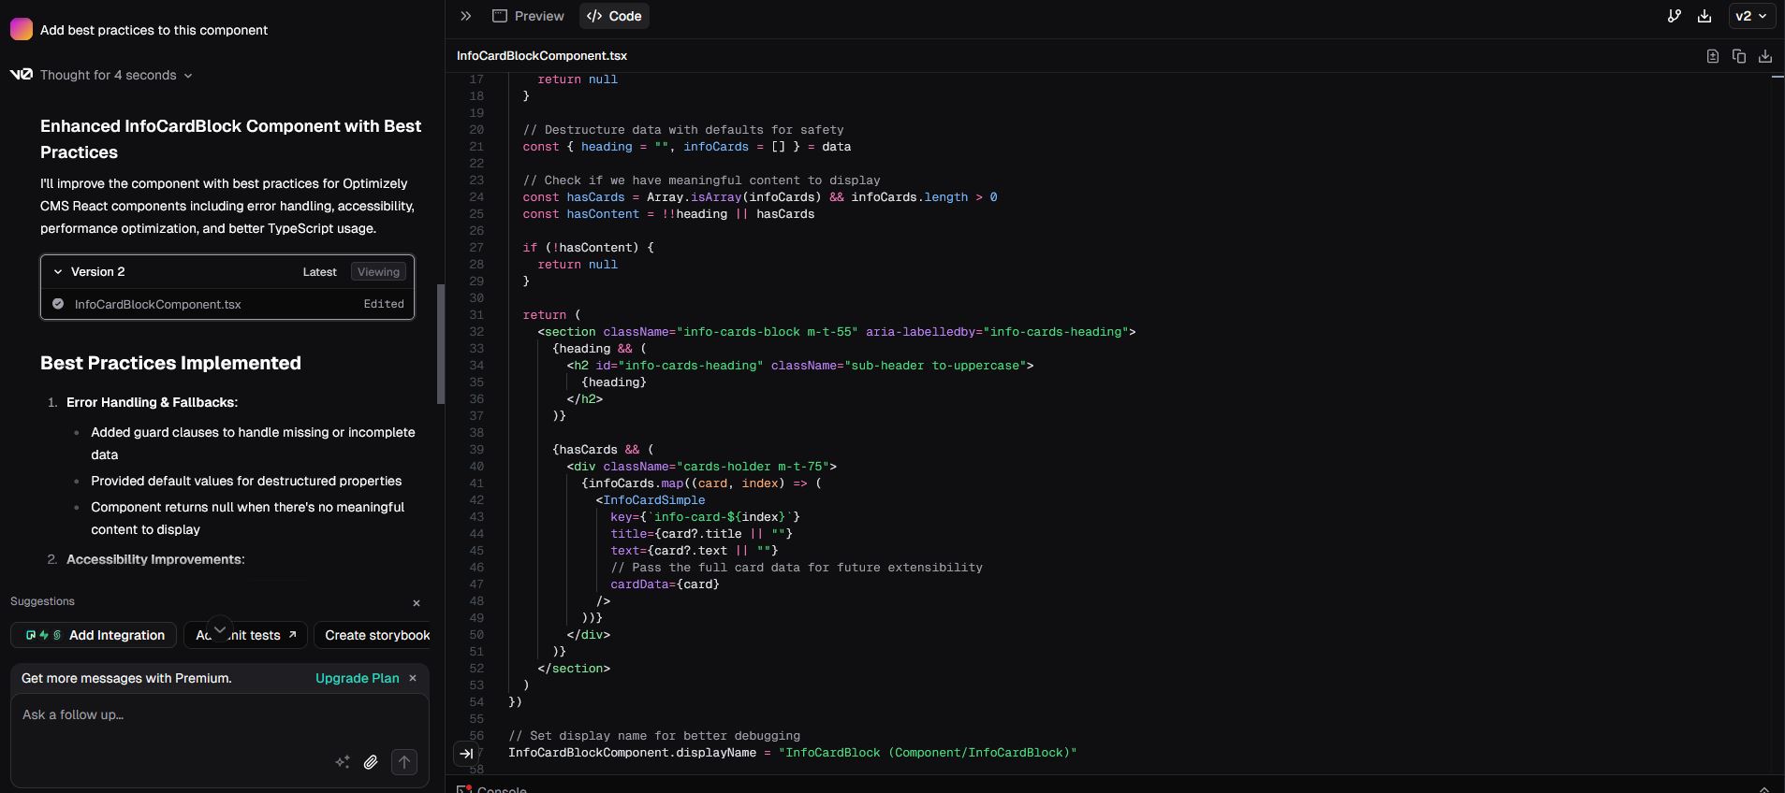Click the paperclip attach icon

point(371,762)
